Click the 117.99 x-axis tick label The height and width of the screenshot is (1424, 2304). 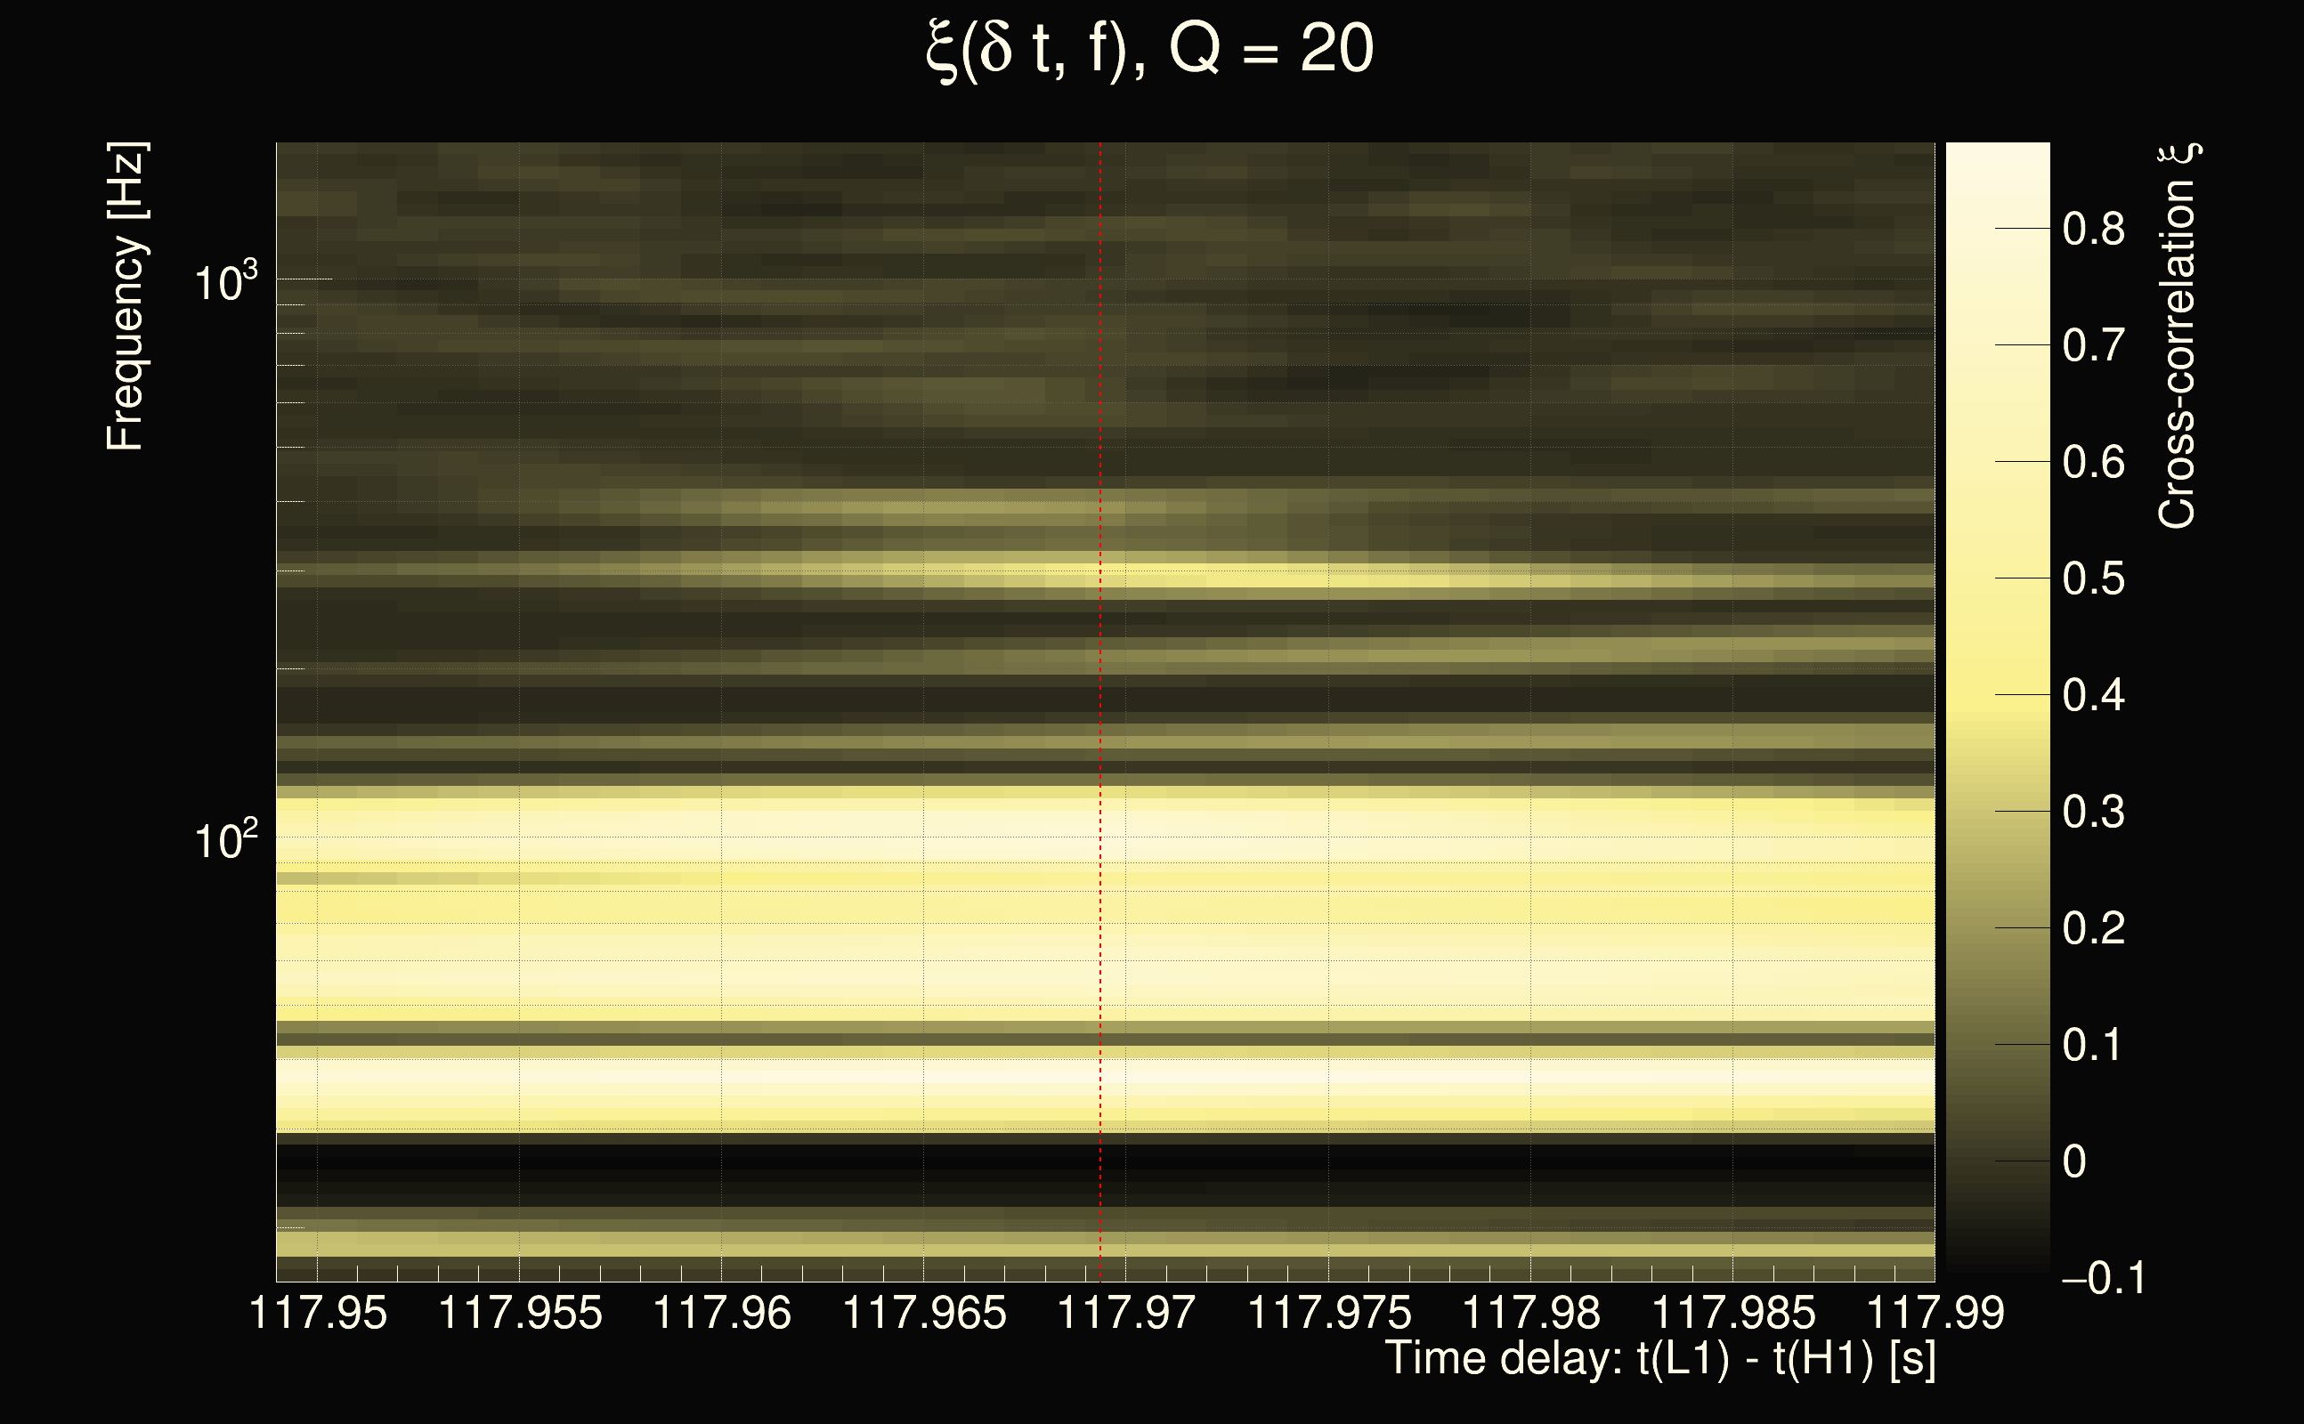point(1935,1314)
